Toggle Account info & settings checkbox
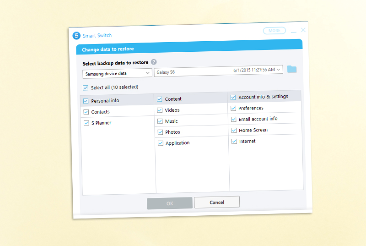The image size is (366, 246). (x=233, y=97)
